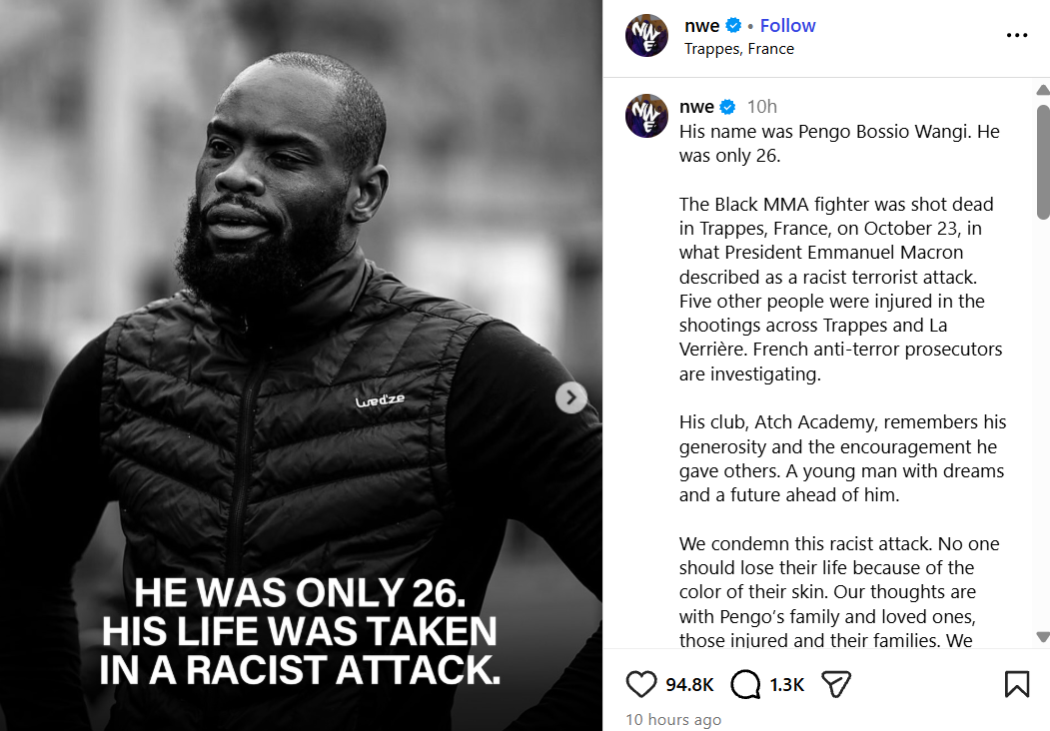View the 94.8K likes count
Image resolution: width=1050 pixels, height=731 pixels.
(x=689, y=685)
